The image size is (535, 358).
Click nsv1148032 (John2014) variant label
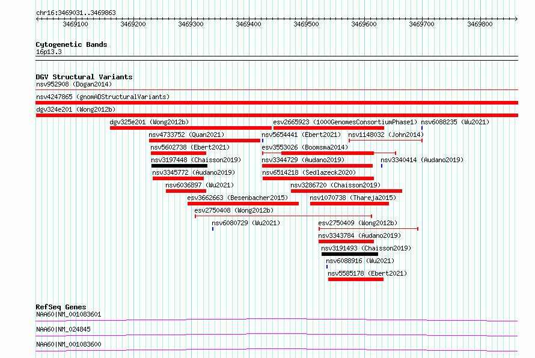(386, 135)
